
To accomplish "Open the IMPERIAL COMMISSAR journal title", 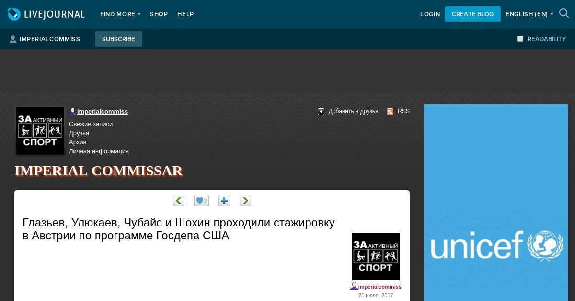I will [99, 171].
